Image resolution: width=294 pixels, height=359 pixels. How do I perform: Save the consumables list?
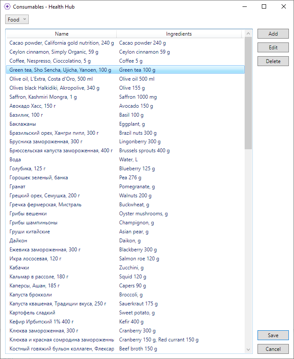(x=273, y=335)
